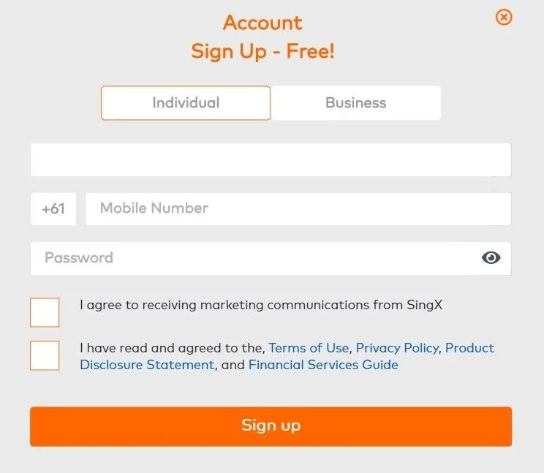Open the Privacy Policy link

click(x=397, y=348)
